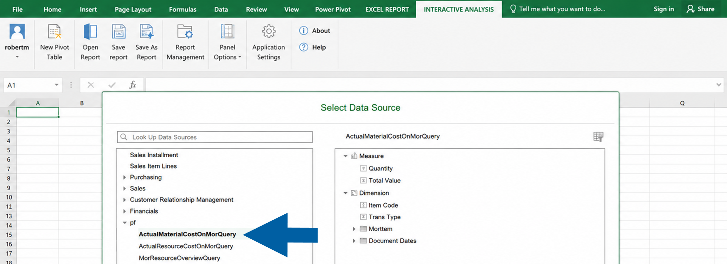
Task: Open Panel Options dropdown
Action: coord(227,42)
